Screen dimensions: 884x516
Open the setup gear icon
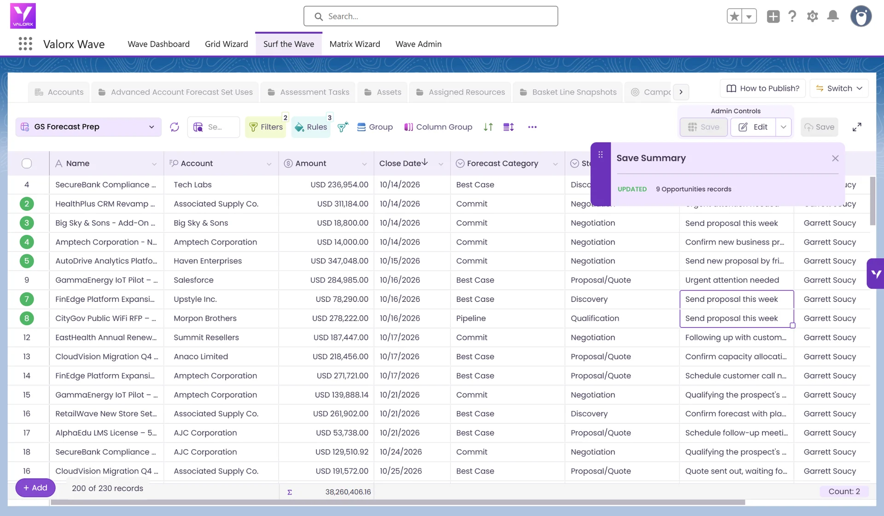[x=813, y=16]
